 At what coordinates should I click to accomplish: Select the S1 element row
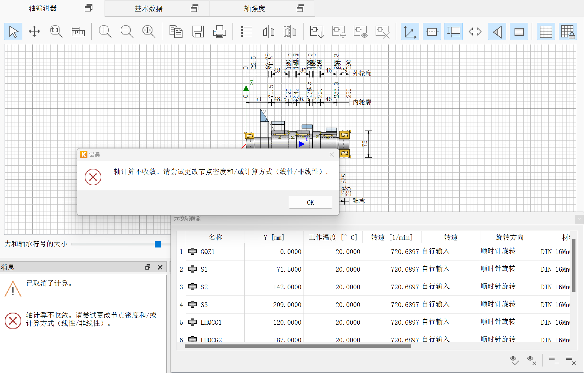tap(373, 269)
